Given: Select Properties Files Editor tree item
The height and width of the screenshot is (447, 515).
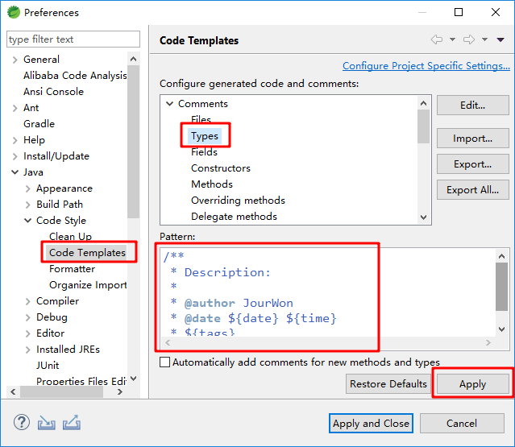Looking at the screenshot, I should click(x=81, y=382).
